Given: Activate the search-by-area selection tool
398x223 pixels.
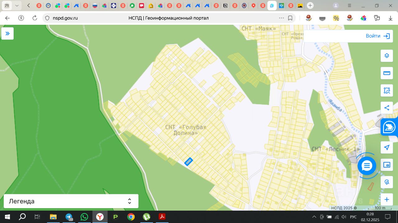Looking at the screenshot, I should pos(387,90).
